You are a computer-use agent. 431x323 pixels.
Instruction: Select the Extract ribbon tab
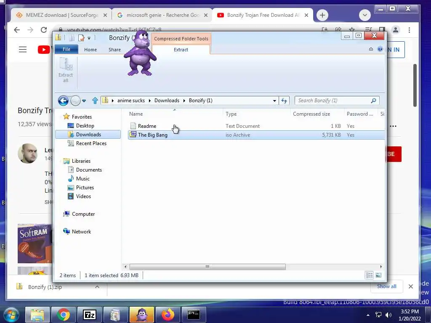pos(181,50)
